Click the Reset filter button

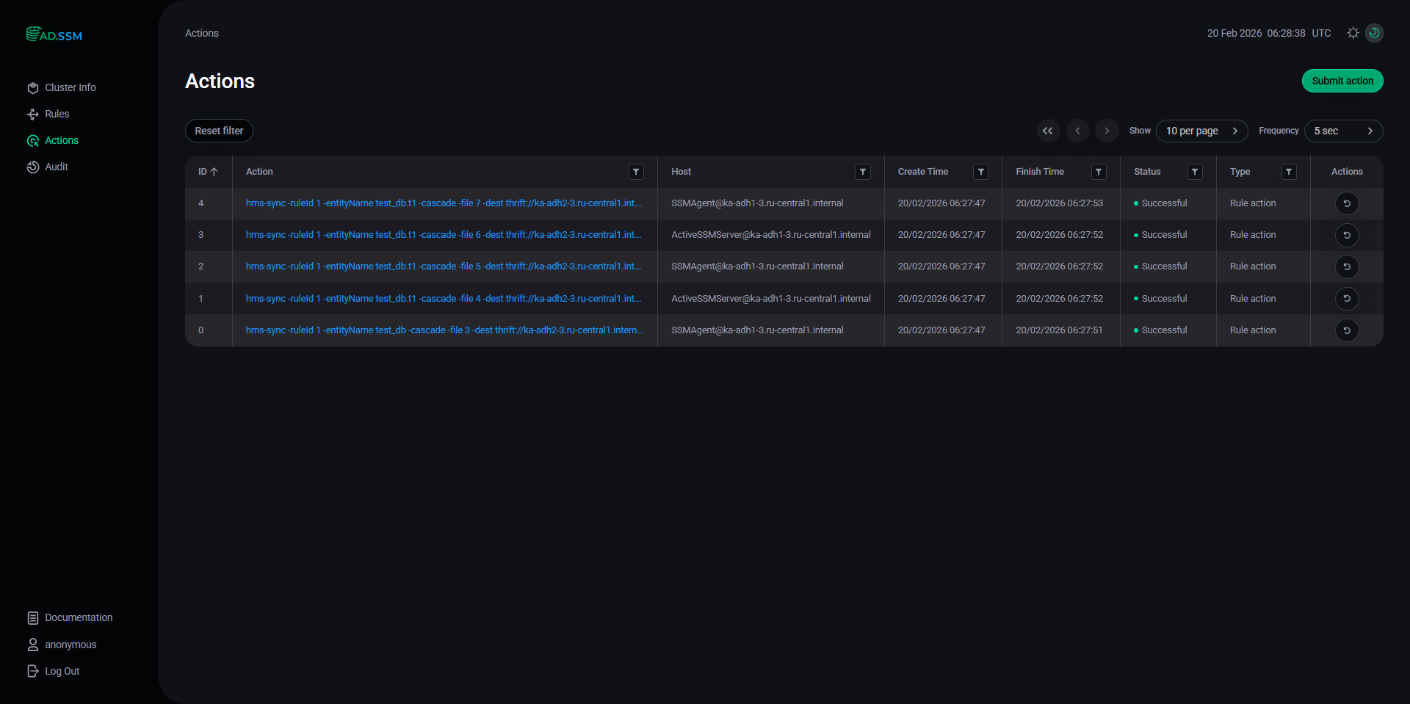click(219, 131)
